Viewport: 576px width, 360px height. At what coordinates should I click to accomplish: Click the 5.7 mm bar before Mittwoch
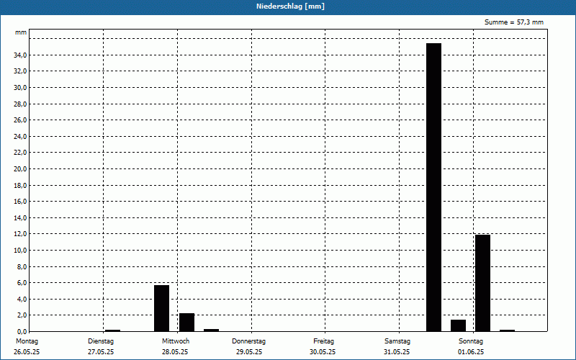click(x=161, y=308)
